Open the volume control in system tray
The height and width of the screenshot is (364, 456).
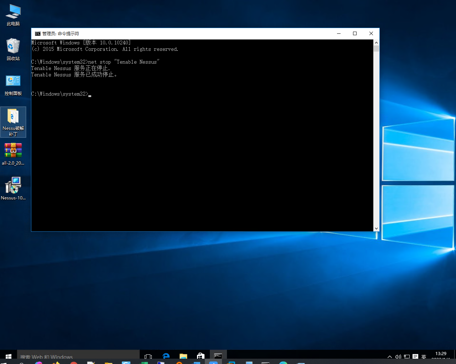[398, 357]
